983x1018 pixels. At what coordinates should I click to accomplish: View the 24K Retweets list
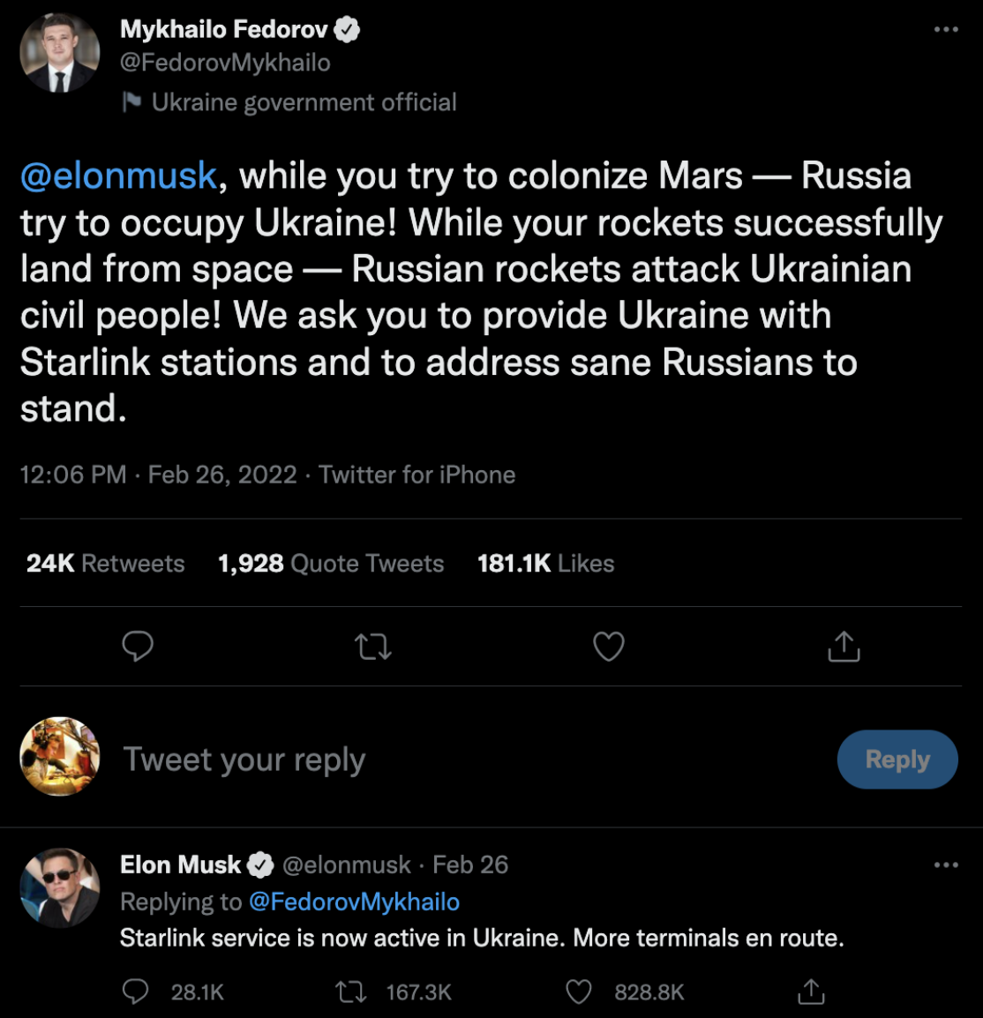point(106,564)
